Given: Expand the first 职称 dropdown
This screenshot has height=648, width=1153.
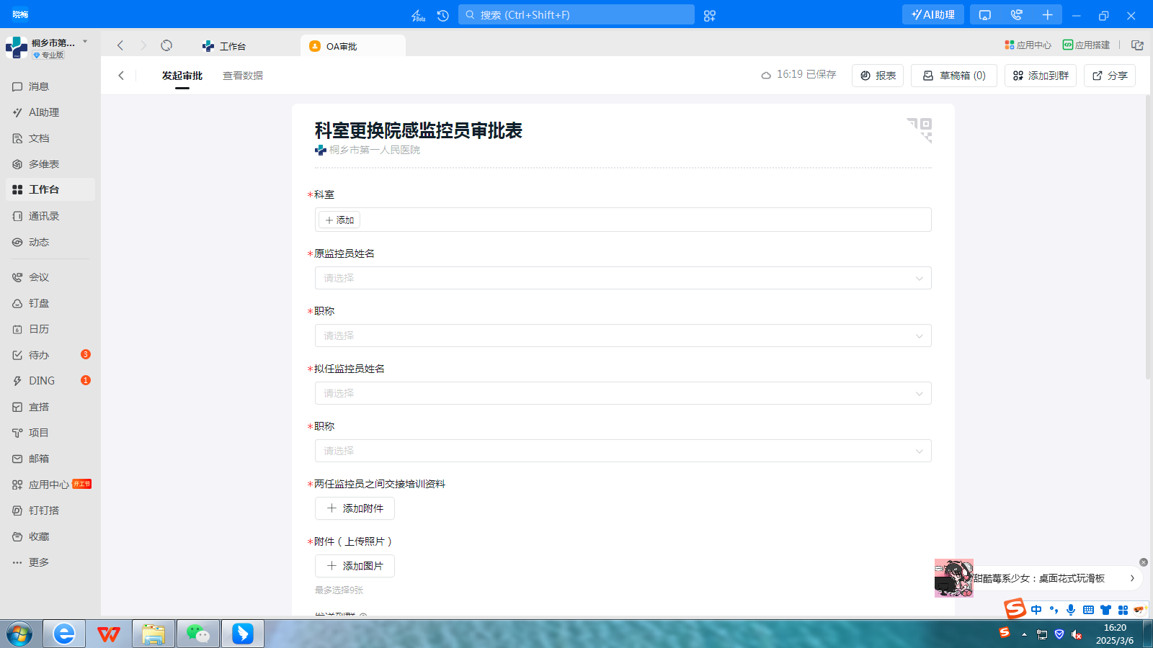Looking at the screenshot, I should click(623, 336).
